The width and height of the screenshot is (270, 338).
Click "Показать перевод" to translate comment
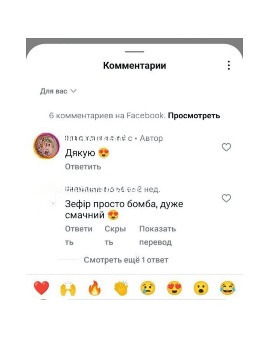click(x=157, y=235)
